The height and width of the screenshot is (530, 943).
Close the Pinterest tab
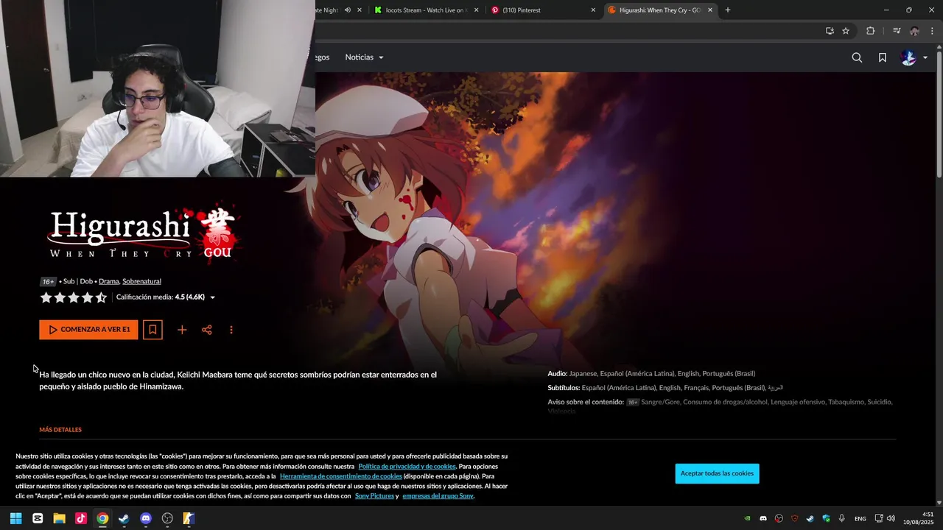(x=593, y=10)
